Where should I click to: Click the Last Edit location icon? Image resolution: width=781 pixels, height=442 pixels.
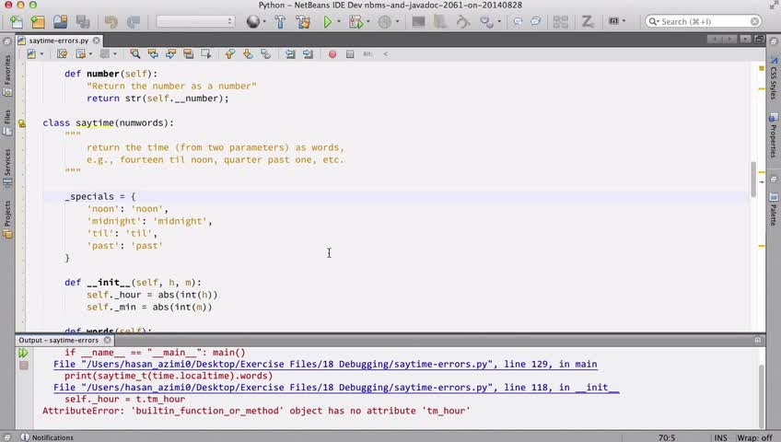point(62,53)
